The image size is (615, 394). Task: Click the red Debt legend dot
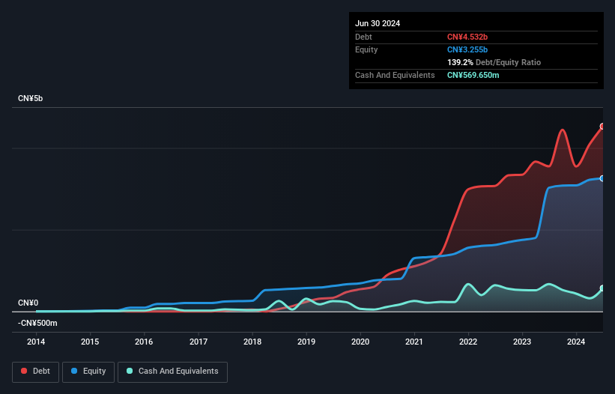[x=24, y=371]
